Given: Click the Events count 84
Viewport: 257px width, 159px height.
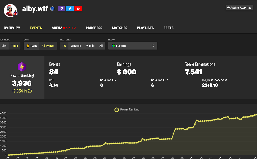Looking at the screenshot, I should [54, 72].
